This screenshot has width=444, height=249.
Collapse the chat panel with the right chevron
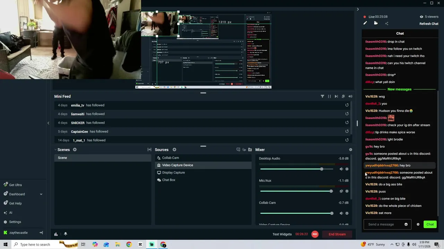pos(358,9)
